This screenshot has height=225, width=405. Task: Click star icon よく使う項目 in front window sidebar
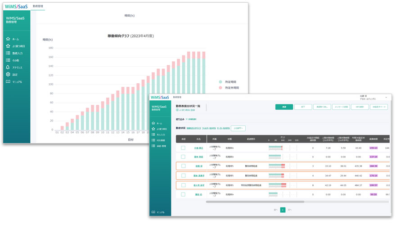tap(153, 129)
